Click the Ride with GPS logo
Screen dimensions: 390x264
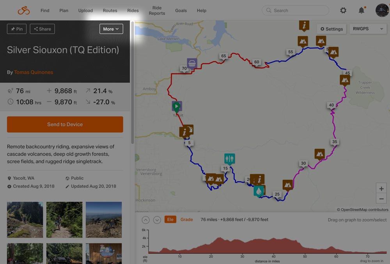(24, 11)
